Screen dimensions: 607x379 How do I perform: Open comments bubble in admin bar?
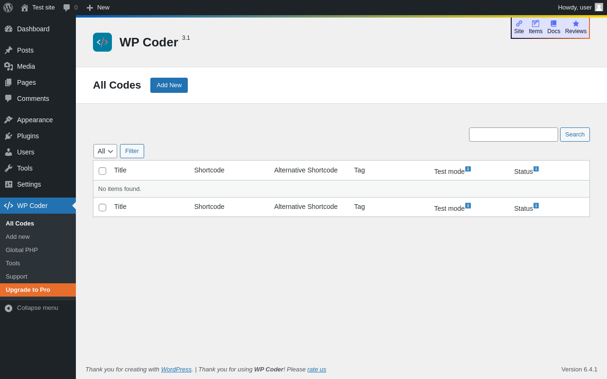[70, 8]
